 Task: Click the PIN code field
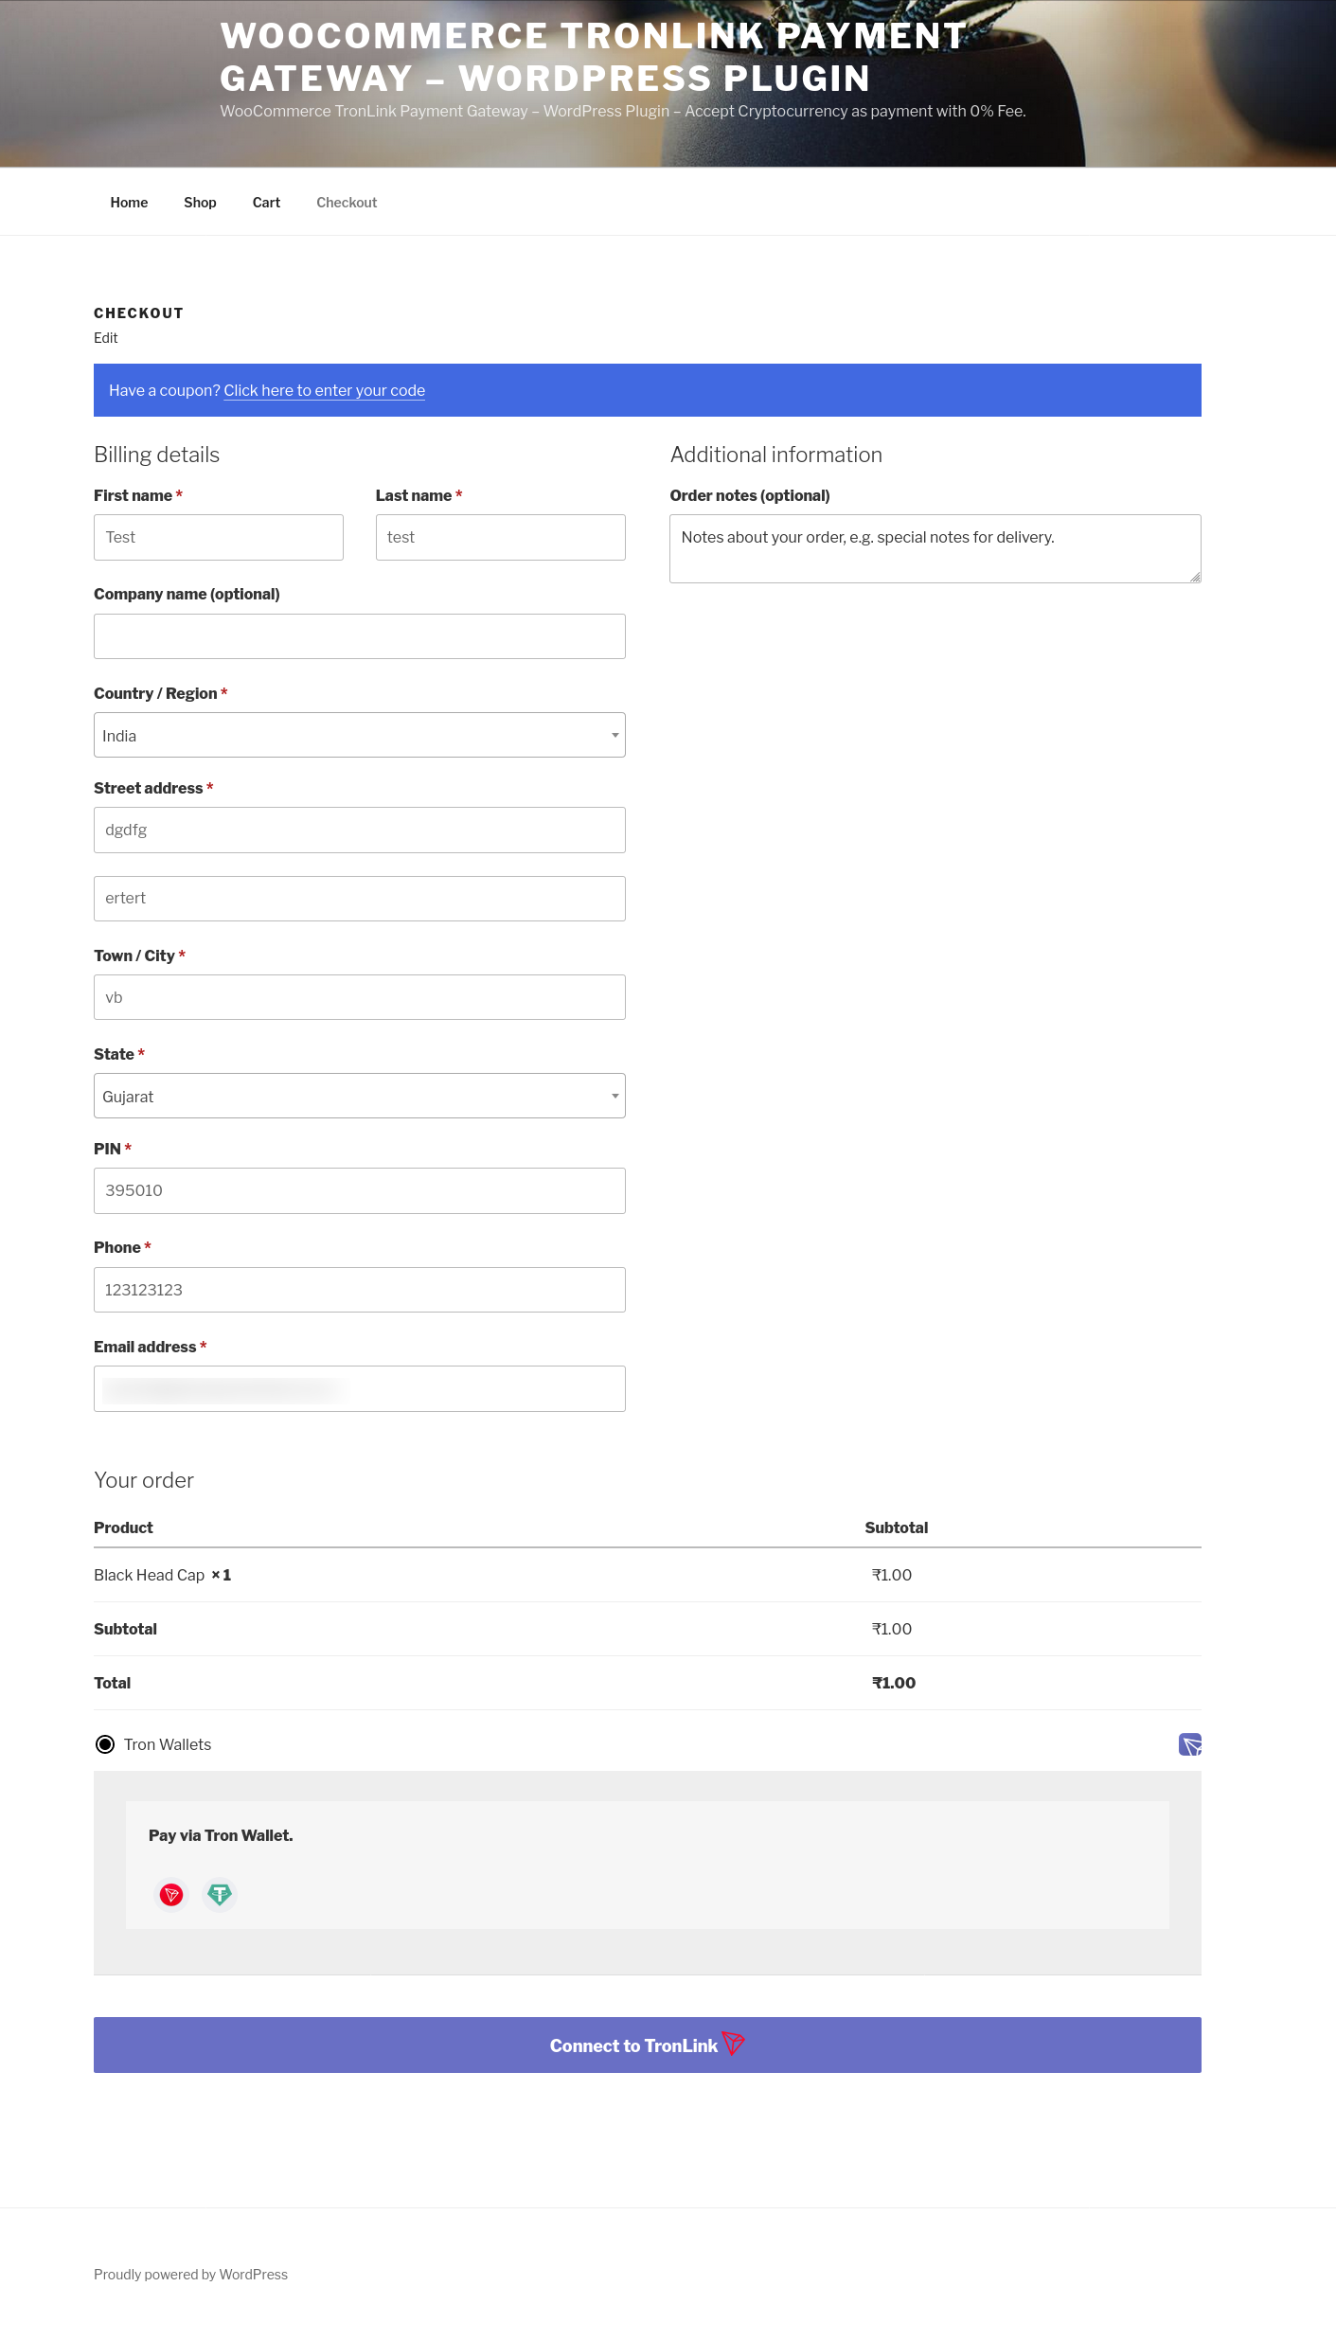[359, 1190]
